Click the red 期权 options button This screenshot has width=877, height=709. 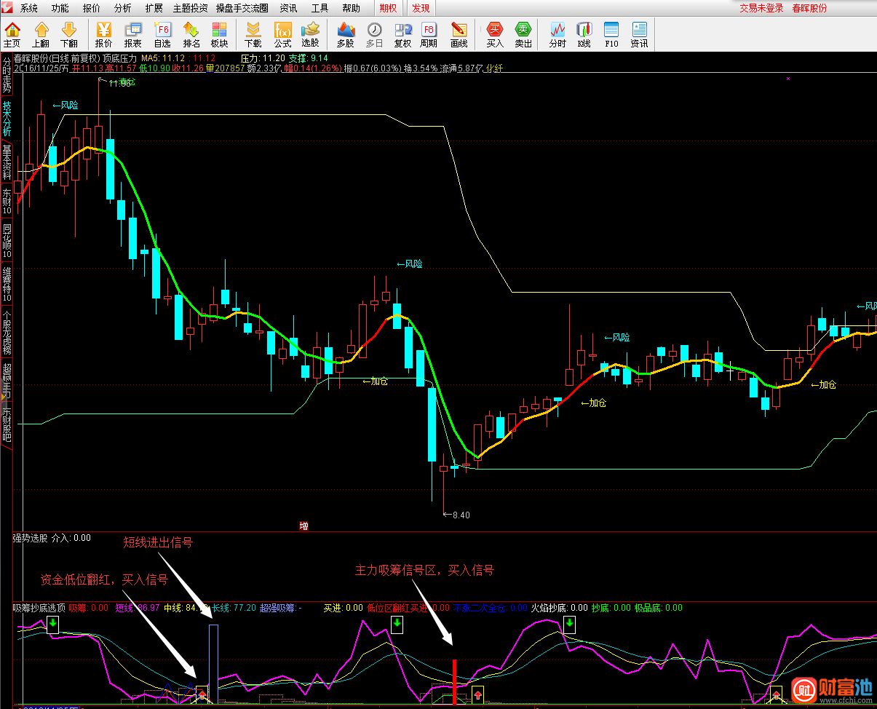(389, 9)
